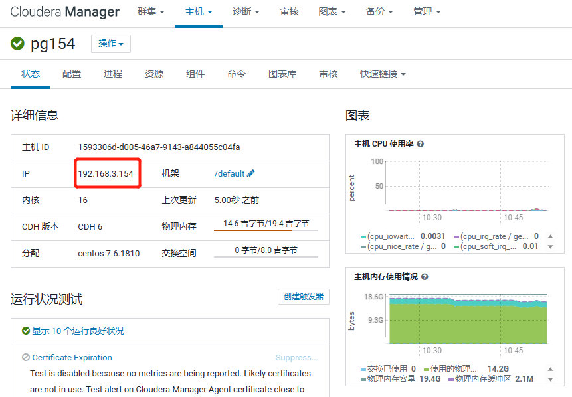Image resolution: width=572 pixels, height=397 pixels.
Task: Toggle 物理内存容量 legend color swatch
Action: pyautogui.click(x=363, y=380)
